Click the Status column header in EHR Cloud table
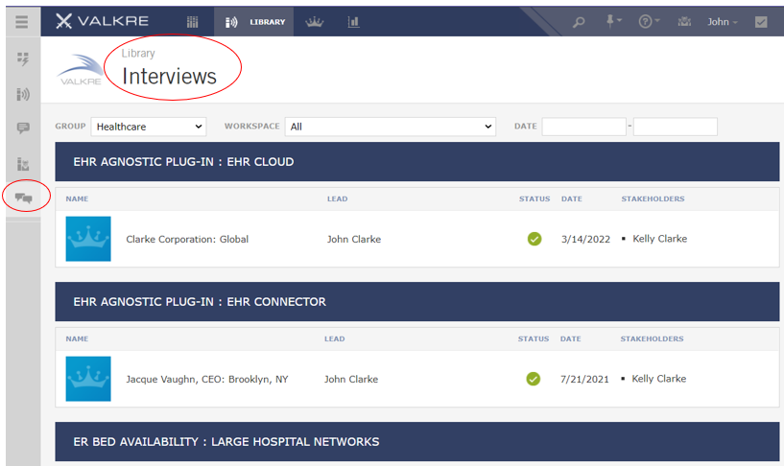This screenshot has height=466, width=784. point(534,198)
